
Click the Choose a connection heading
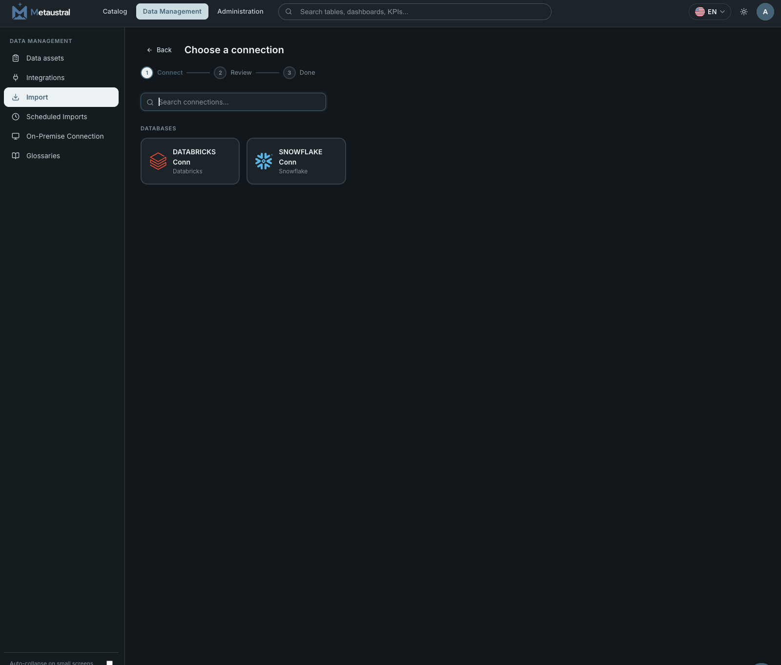tap(234, 50)
